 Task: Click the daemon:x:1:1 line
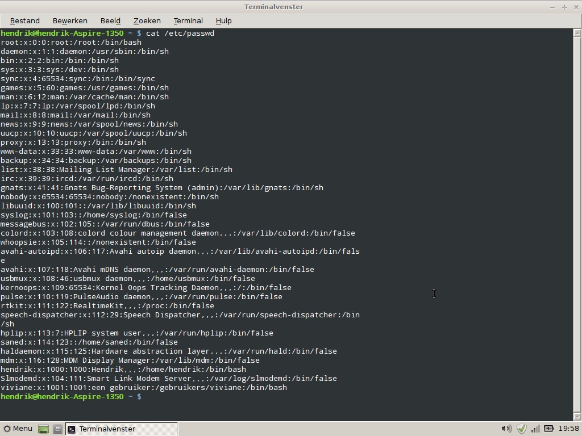click(x=85, y=52)
